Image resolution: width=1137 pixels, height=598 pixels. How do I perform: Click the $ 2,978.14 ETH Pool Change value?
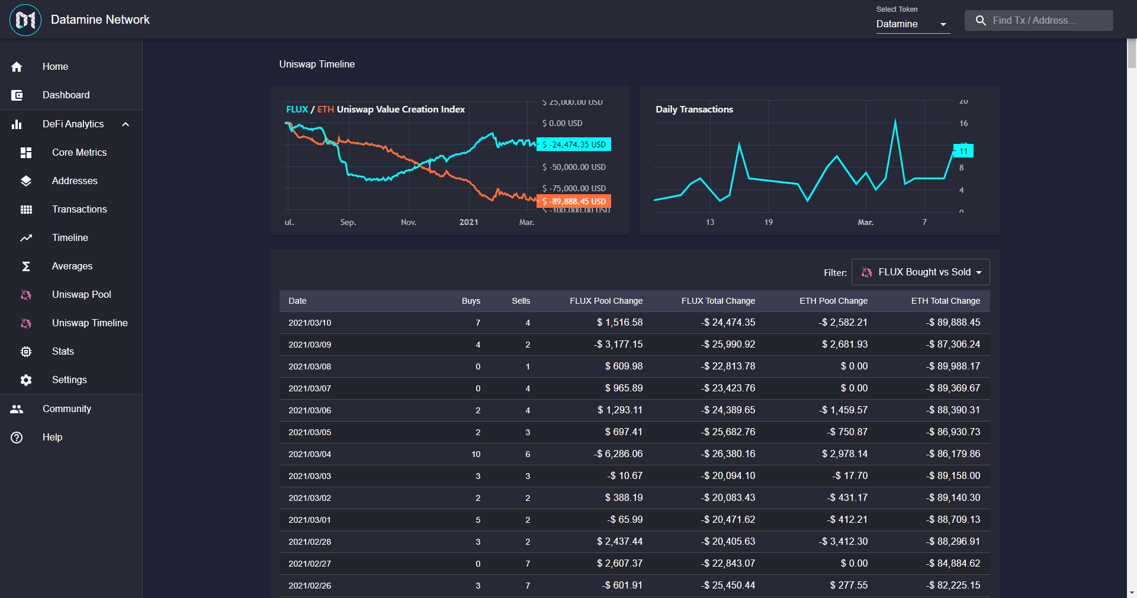pos(844,454)
